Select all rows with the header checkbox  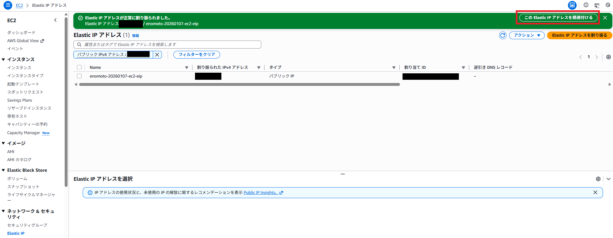point(79,67)
